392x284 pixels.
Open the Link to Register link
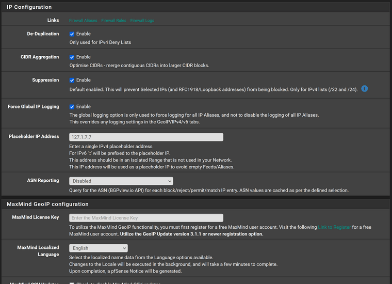[x=334, y=227]
